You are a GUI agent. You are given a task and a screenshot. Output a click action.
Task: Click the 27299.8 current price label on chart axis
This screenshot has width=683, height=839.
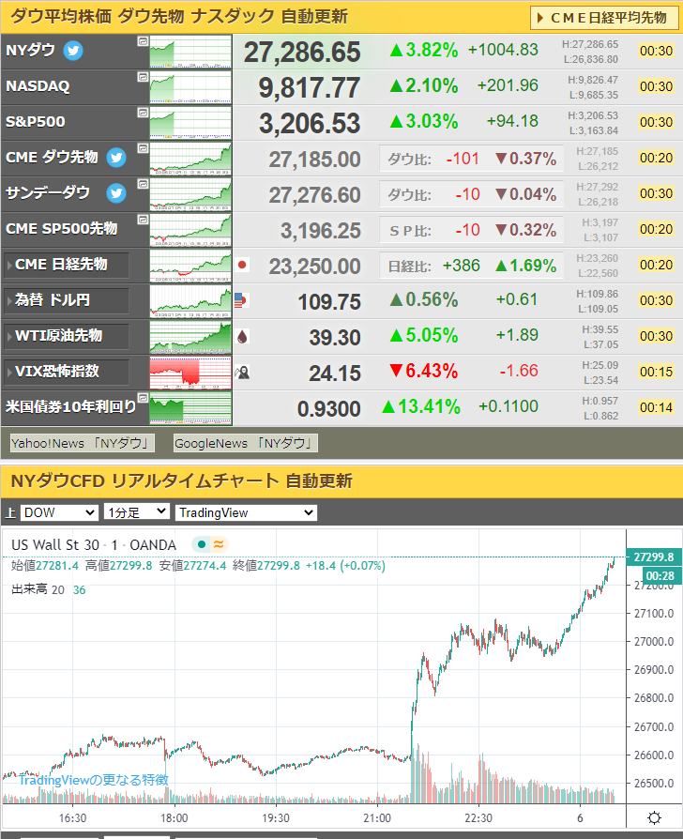tap(654, 557)
